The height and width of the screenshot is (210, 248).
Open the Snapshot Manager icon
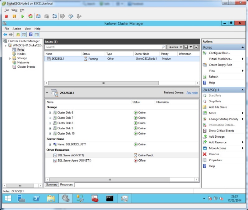(x=54, y=16)
